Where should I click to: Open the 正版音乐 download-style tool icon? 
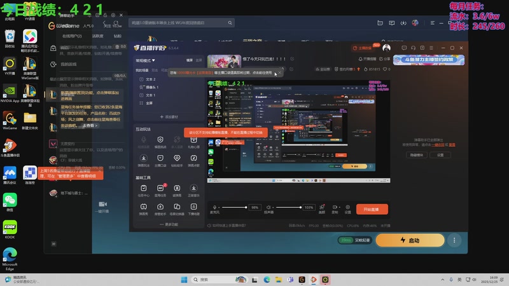point(193,190)
